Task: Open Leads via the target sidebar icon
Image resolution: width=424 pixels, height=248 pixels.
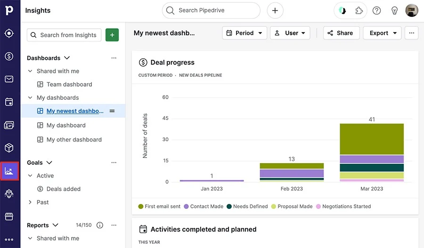Action: coord(9,33)
